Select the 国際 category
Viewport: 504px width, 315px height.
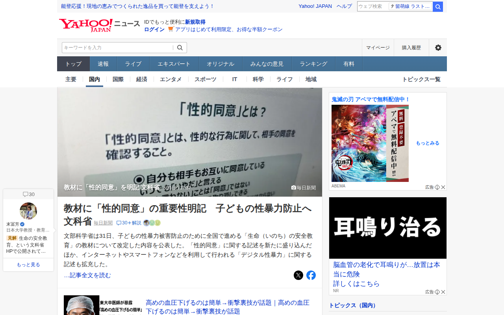(x=118, y=79)
